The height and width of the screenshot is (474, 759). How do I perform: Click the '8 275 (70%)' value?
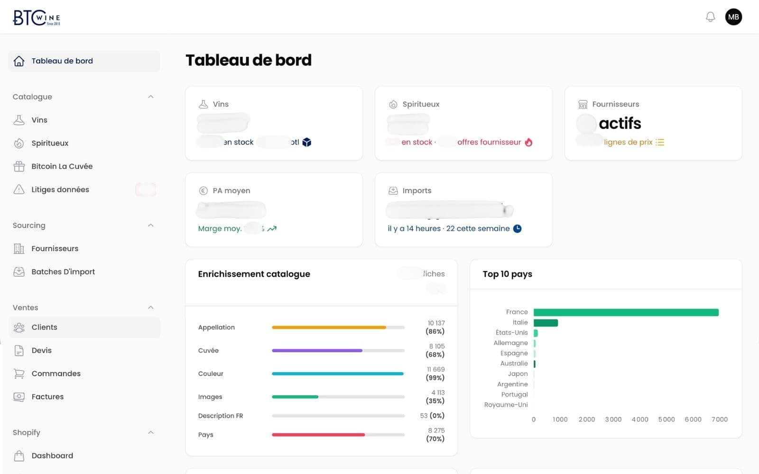[435, 435]
